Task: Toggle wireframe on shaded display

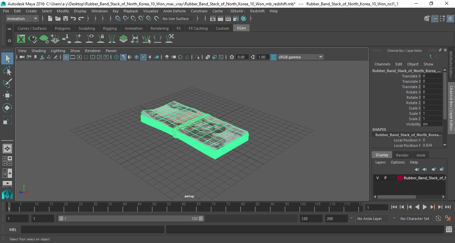Action: 136,57
